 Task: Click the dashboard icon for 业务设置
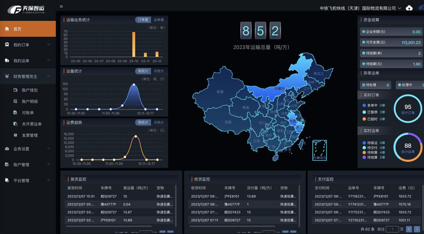pyautogui.click(x=7, y=149)
